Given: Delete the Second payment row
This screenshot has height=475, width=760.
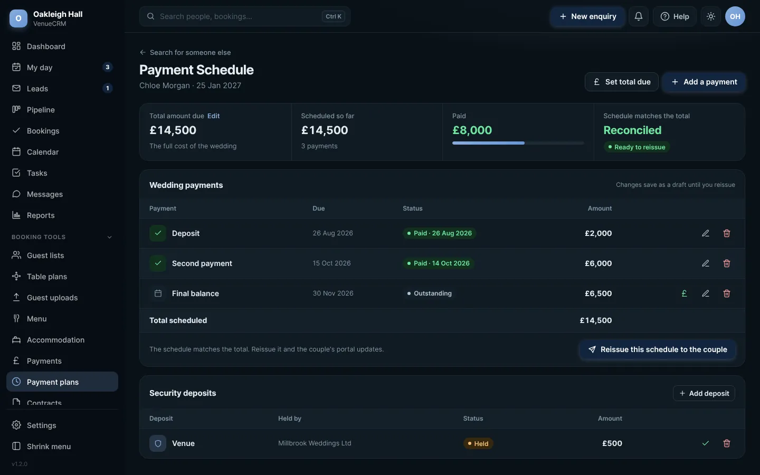Looking at the screenshot, I should coord(727,263).
